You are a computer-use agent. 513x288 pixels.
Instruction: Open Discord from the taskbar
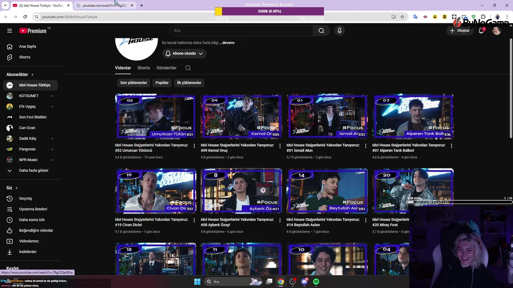pos(304,282)
